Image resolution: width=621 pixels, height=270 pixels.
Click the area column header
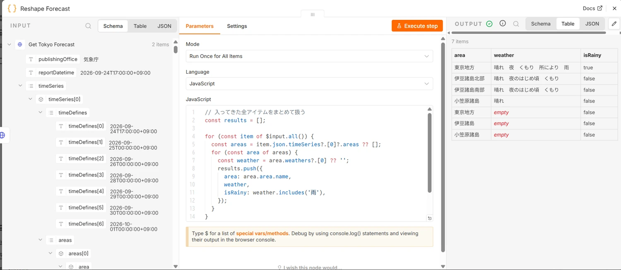pyautogui.click(x=471, y=55)
